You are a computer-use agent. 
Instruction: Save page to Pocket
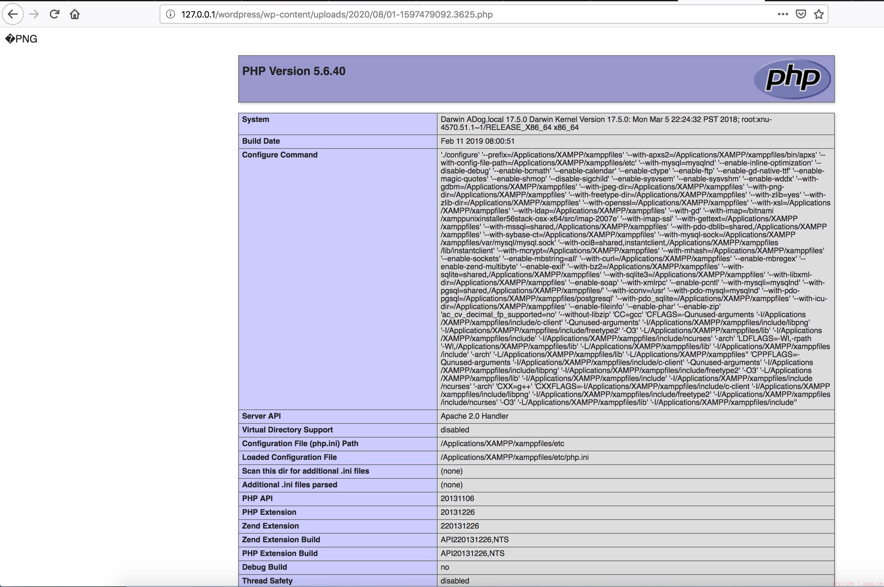pyautogui.click(x=801, y=14)
